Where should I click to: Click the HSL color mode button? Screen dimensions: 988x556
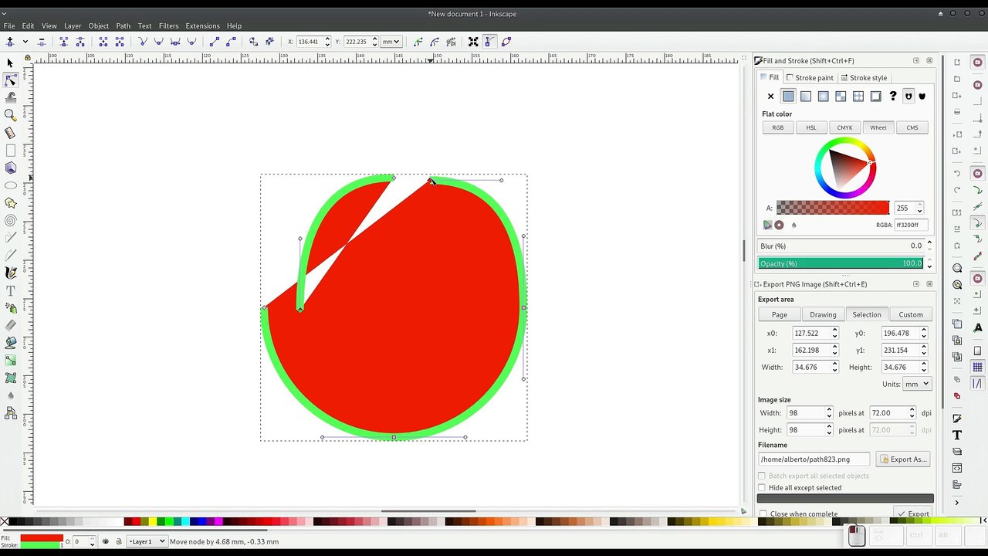(x=811, y=127)
